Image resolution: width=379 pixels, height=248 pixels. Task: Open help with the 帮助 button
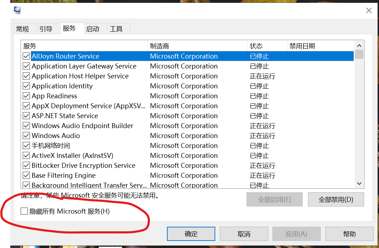349,234
